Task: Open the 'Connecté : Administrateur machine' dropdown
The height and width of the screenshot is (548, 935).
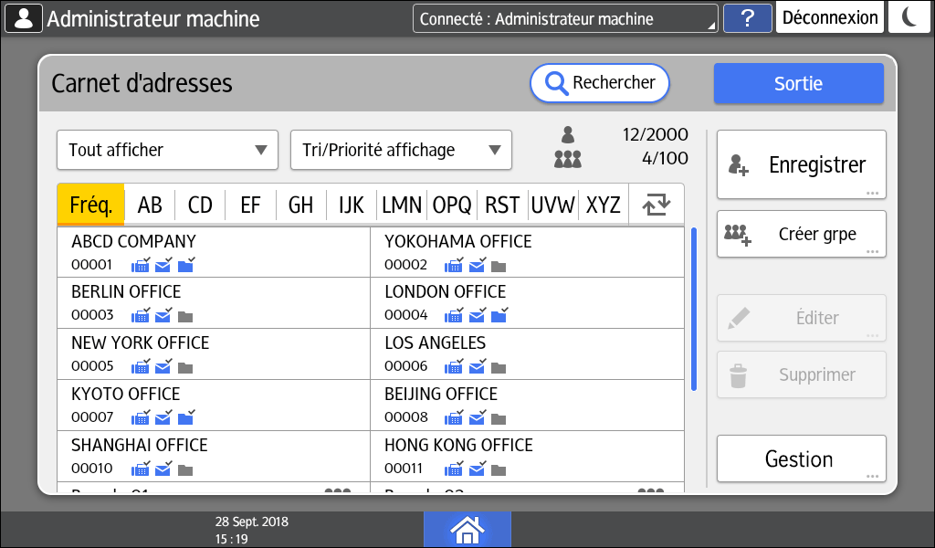Action: click(564, 18)
